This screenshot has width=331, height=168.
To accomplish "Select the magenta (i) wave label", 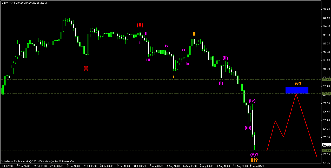I will pyautogui.click(x=221, y=83).
